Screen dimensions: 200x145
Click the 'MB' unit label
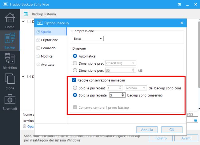coord(140,70)
